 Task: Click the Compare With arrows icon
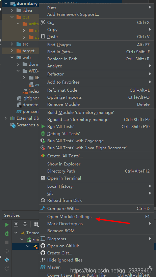pyautogui.click(x=43, y=209)
